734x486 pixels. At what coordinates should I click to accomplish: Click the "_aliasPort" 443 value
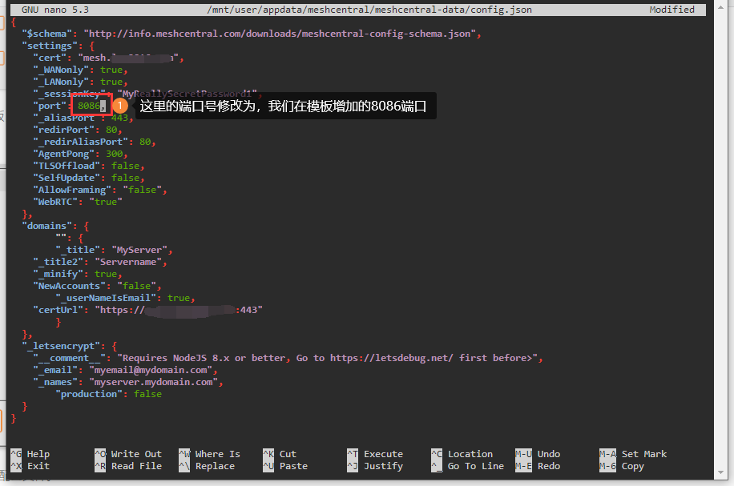pyautogui.click(x=119, y=118)
